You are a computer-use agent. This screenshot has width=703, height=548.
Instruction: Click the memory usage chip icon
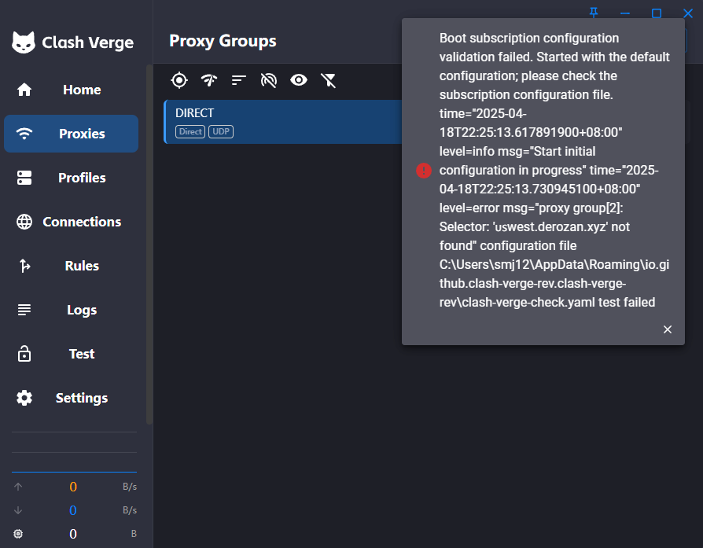tap(18, 534)
